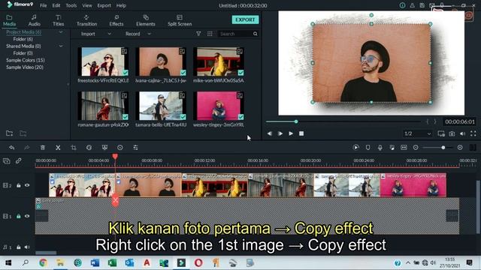Select the freestocks media thumbnail
The width and height of the screenshot is (481, 270).
pos(103,61)
